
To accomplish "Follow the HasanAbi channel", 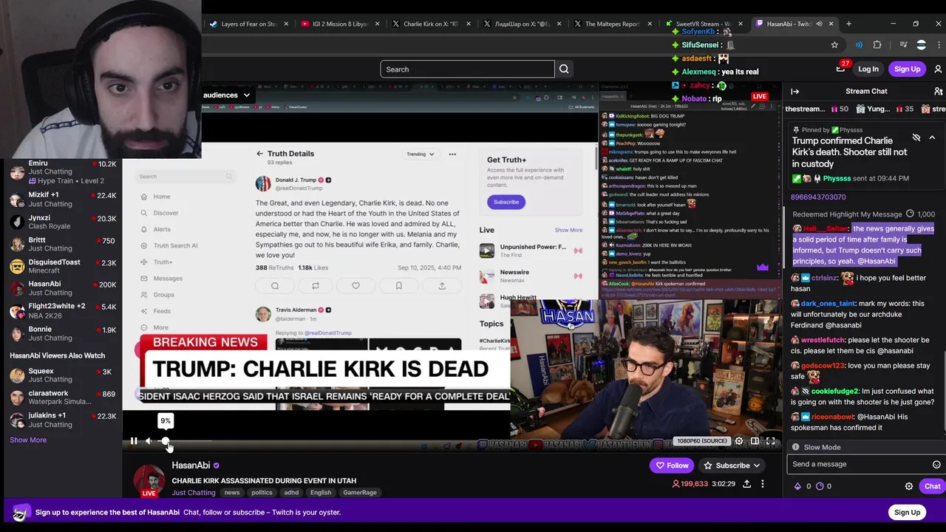I will click(672, 465).
